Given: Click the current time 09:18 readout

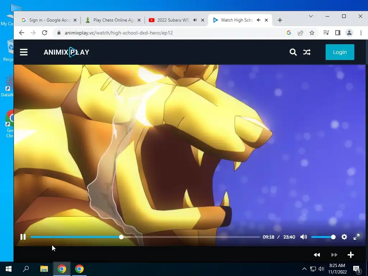Looking at the screenshot, I should [268, 237].
